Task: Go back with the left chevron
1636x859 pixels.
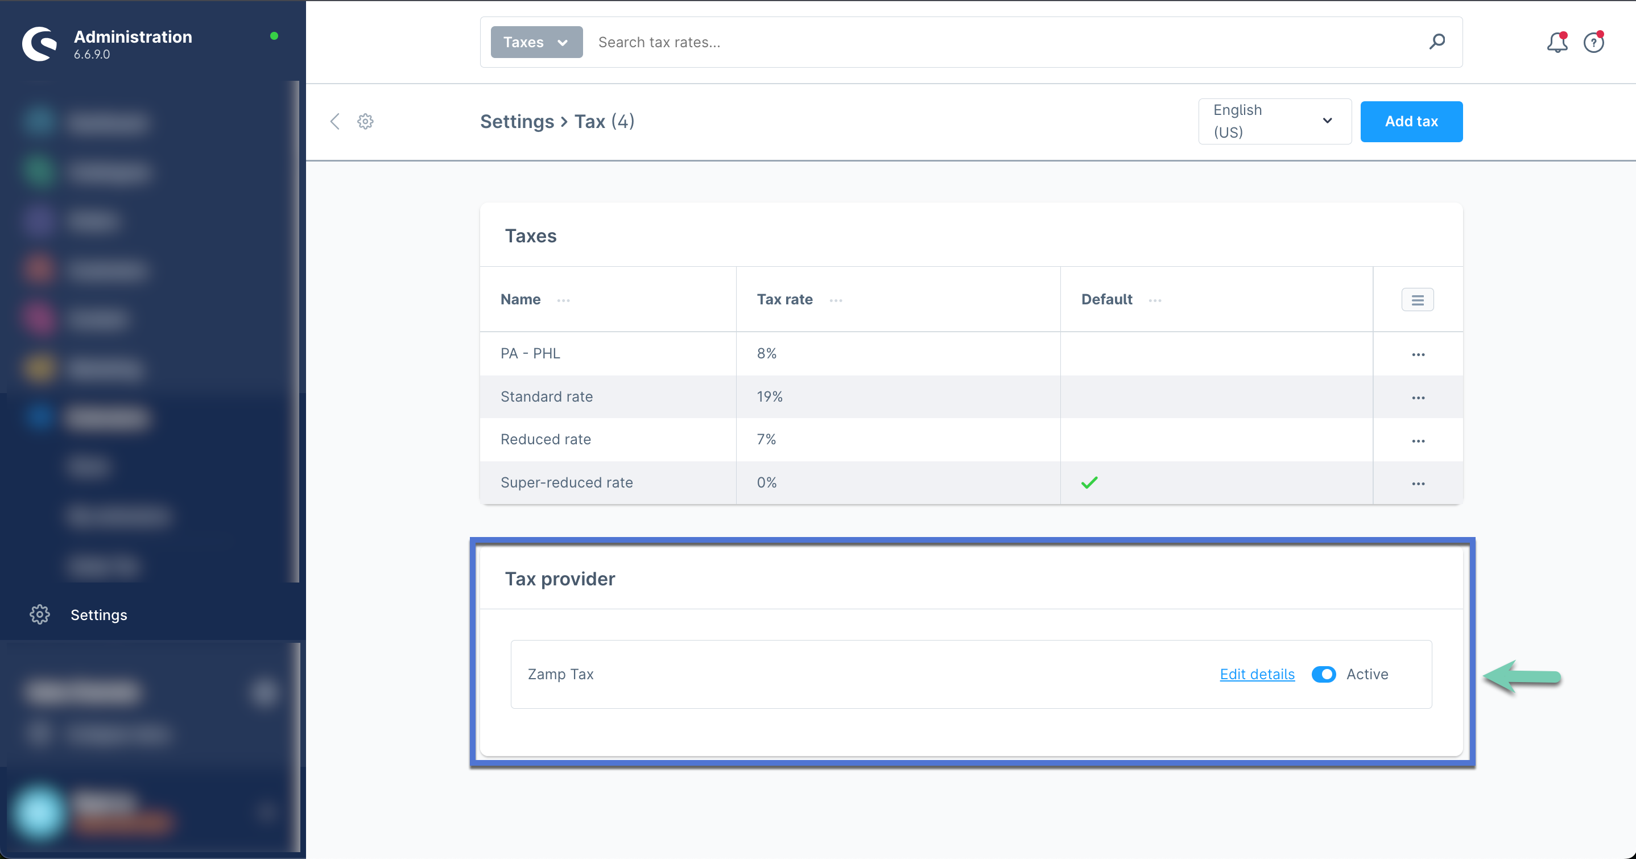Action: pyautogui.click(x=334, y=121)
